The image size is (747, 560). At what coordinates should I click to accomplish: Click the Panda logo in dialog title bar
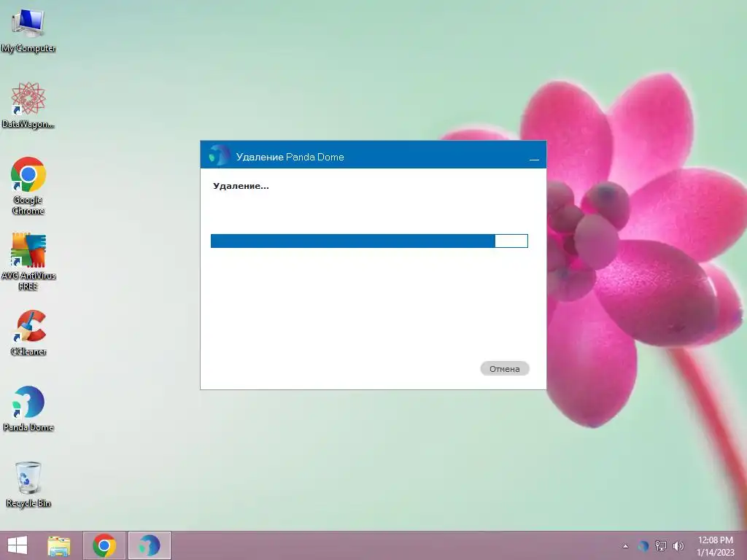tap(219, 156)
